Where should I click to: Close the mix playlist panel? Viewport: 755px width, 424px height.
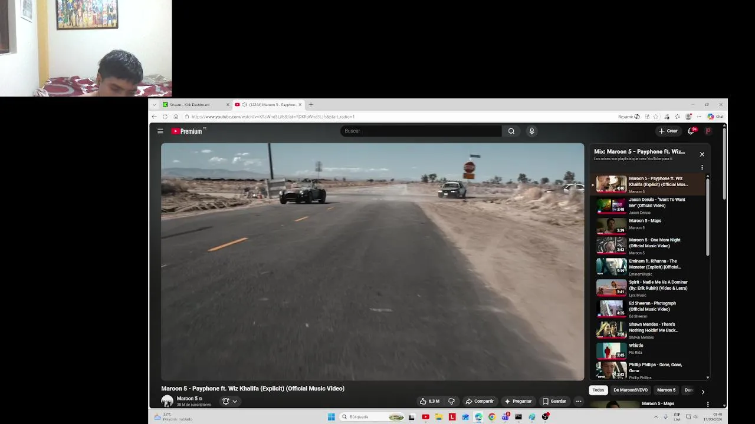click(702, 154)
